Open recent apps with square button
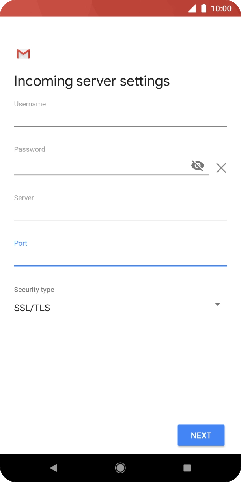241x482 pixels. [187, 468]
